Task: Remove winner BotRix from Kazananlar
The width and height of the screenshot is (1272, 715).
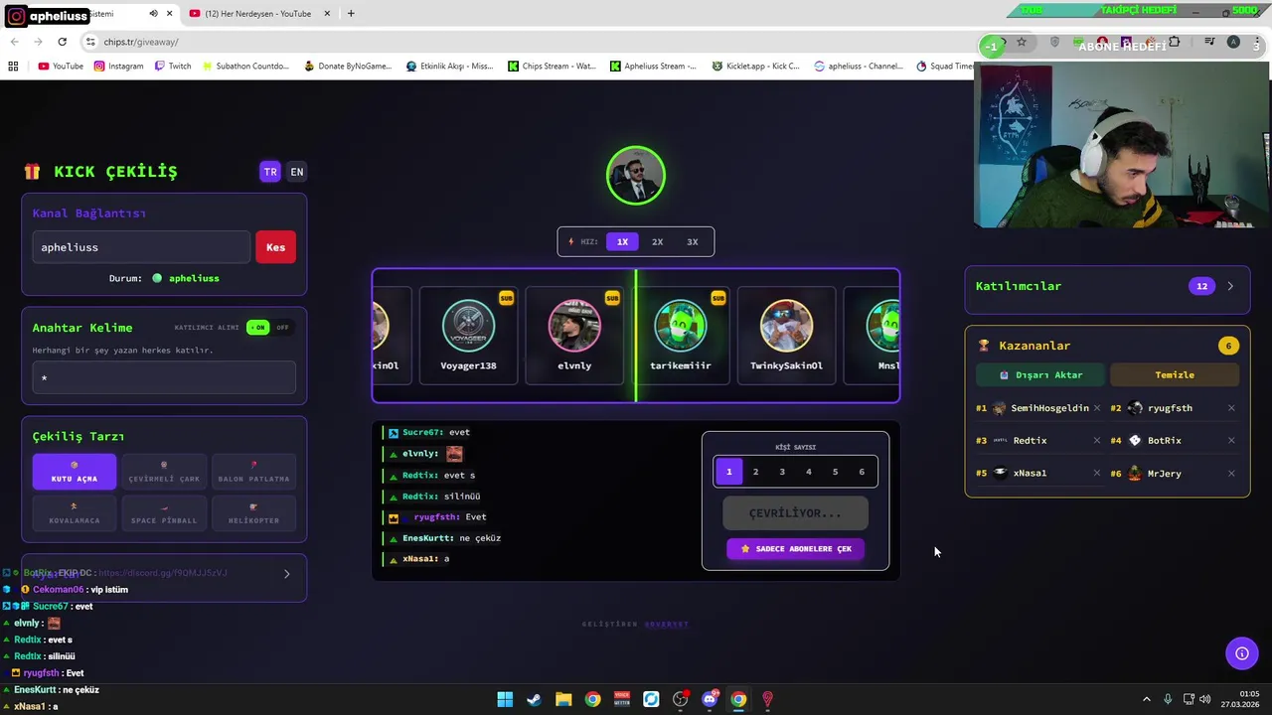Action: coord(1231,440)
